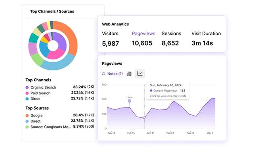258x148 pixels.
Task: Click the '23.73% (1.4K)' value
Action: point(82,98)
